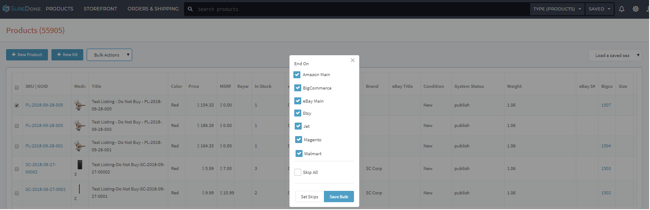Open product link PL-2018-09-28-001
Screen dimensions: 650x210
click(44, 146)
